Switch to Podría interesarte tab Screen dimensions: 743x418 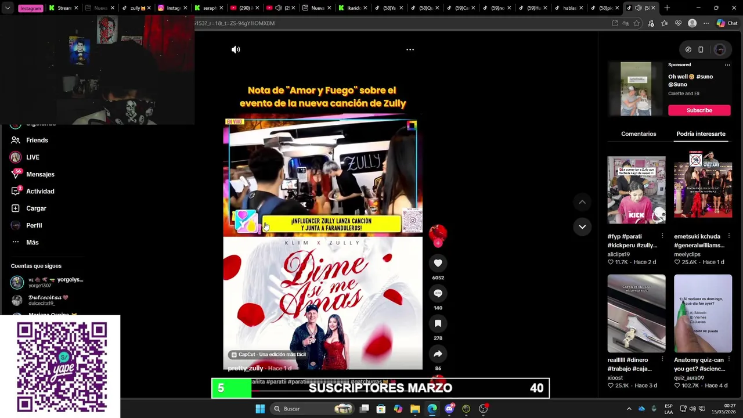(x=701, y=134)
